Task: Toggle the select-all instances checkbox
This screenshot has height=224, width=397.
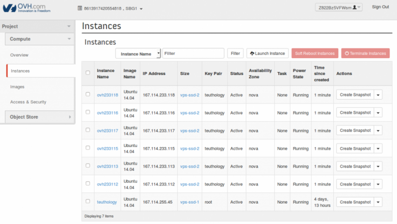Action: tap(88, 73)
